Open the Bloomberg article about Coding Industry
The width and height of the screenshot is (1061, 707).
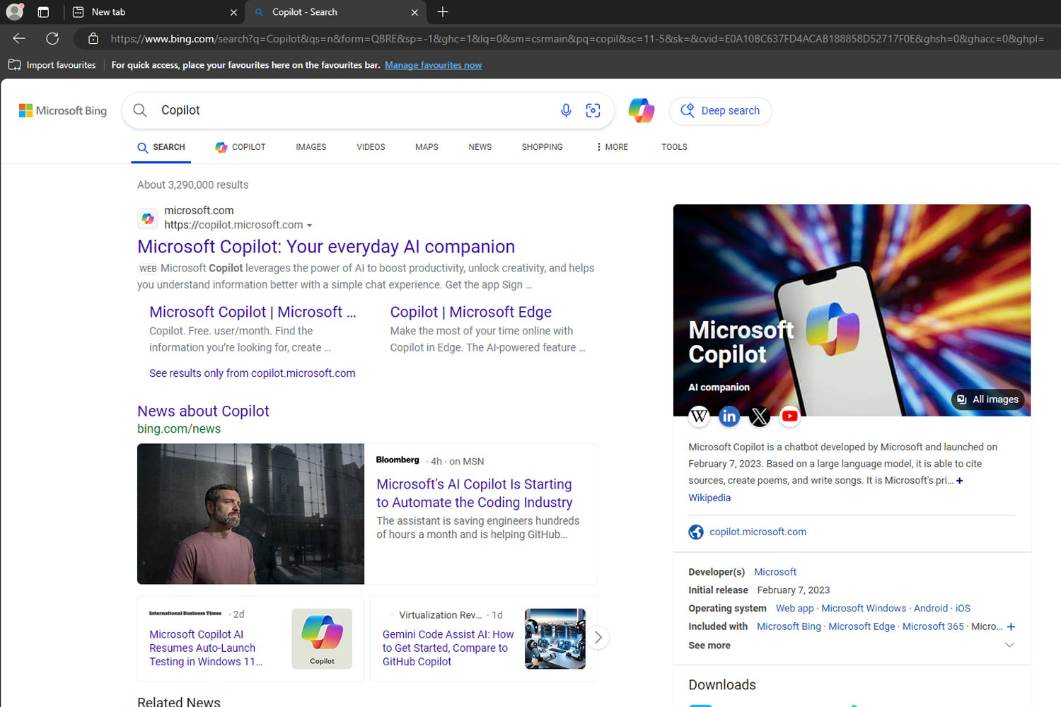[x=474, y=493]
